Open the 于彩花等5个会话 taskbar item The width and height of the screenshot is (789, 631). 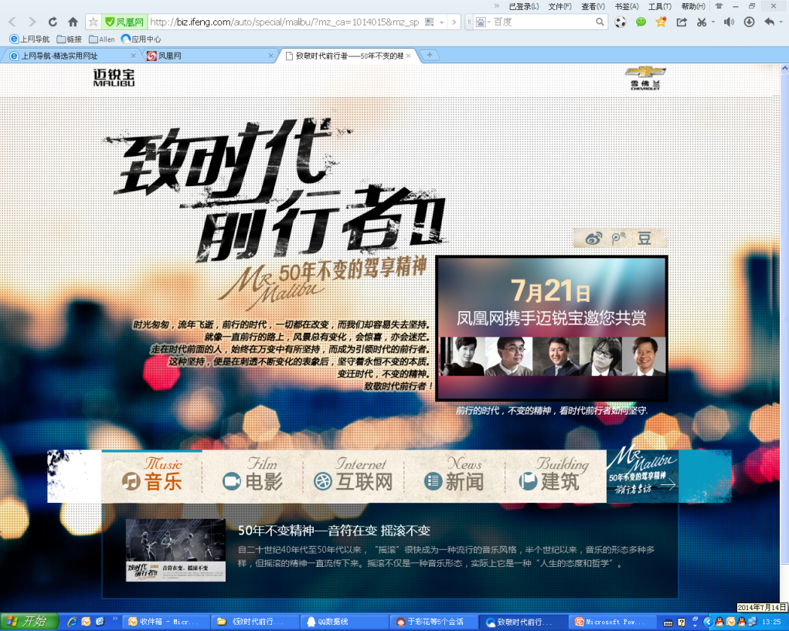[433, 622]
